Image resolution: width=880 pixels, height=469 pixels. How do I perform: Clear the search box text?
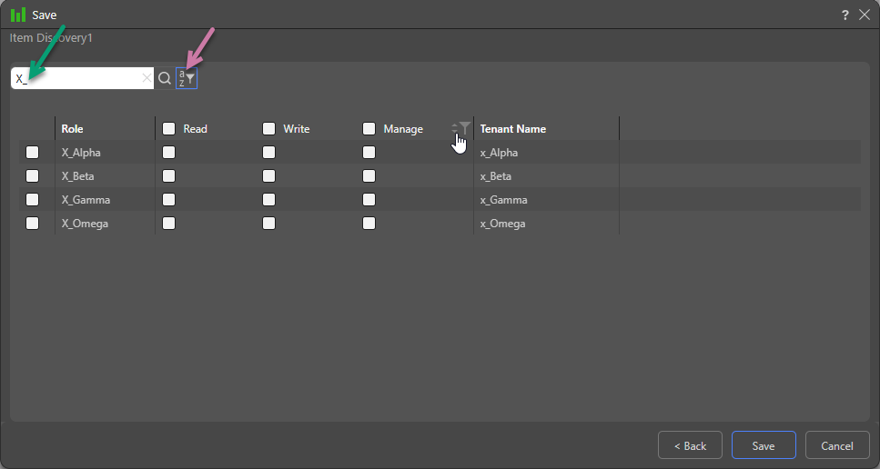pyautogui.click(x=147, y=79)
